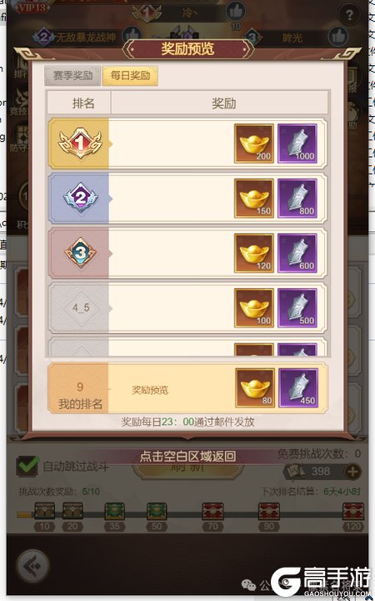Switch to the 赛季奖励 tab

click(72, 75)
